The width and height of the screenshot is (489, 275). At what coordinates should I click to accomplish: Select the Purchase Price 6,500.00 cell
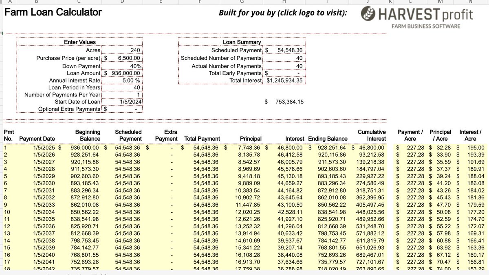[122, 58]
